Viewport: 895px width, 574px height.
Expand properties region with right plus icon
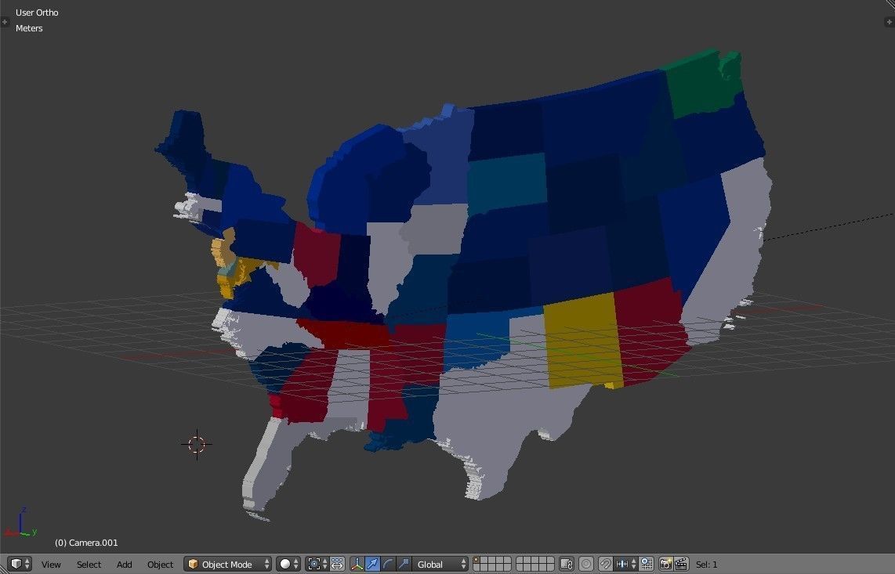[x=890, y=22]
